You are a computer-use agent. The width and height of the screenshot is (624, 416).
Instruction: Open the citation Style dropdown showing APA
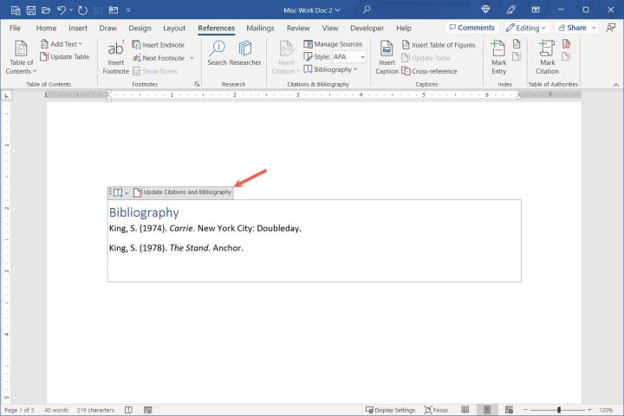[348, 57]
